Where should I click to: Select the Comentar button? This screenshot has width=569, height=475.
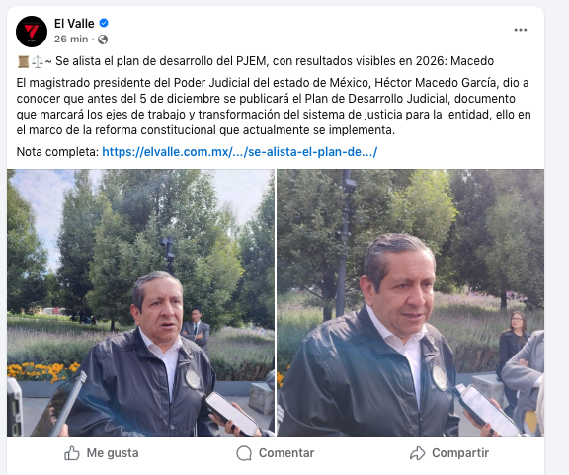click(x=276, y=453)
